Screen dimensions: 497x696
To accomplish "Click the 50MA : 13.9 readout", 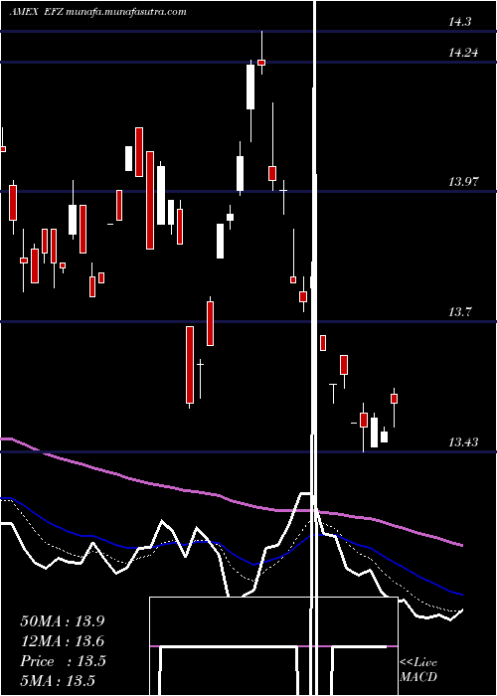I will pyautogui.click(x=62, y=621).
